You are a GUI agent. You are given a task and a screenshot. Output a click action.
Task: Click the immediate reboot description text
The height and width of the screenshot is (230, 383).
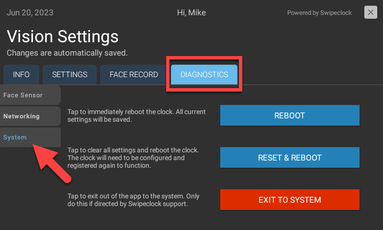pos(136,115)
